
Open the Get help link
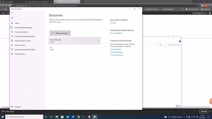click(x=113, y=23)
